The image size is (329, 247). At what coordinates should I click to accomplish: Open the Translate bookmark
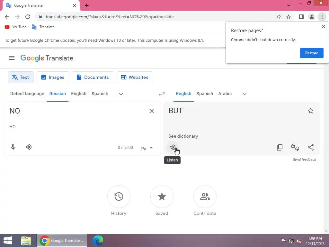click(x=43, y=27)
